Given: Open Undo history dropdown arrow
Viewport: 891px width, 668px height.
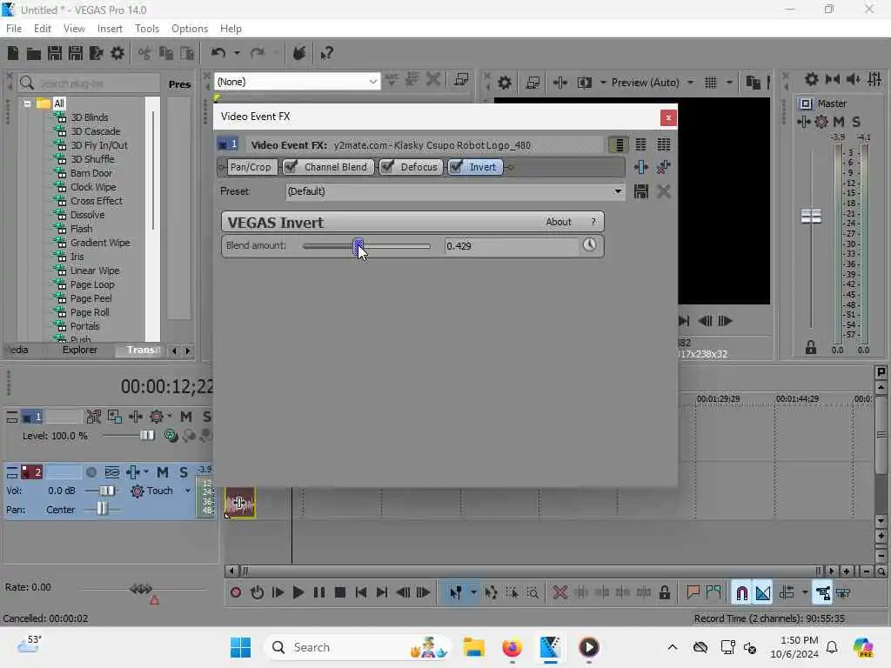Looking at the screenshot, I should (237, 53).
